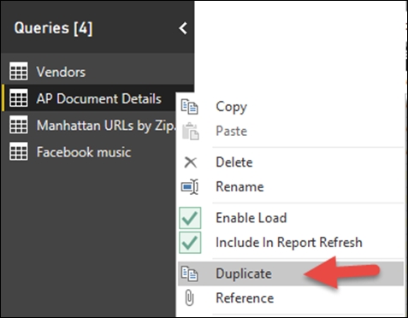Click the Delete X icon

(191, 162)
